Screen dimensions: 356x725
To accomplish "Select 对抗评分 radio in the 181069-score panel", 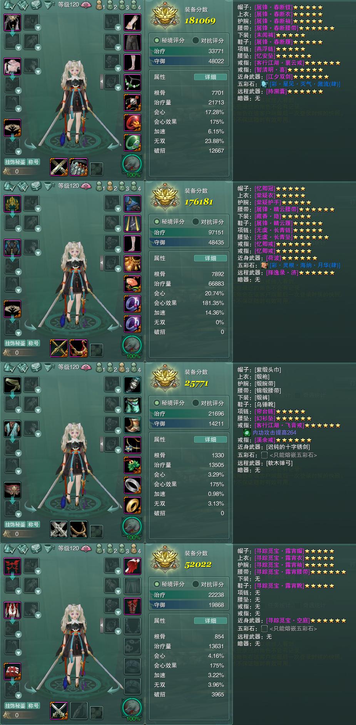I will 196,40.
